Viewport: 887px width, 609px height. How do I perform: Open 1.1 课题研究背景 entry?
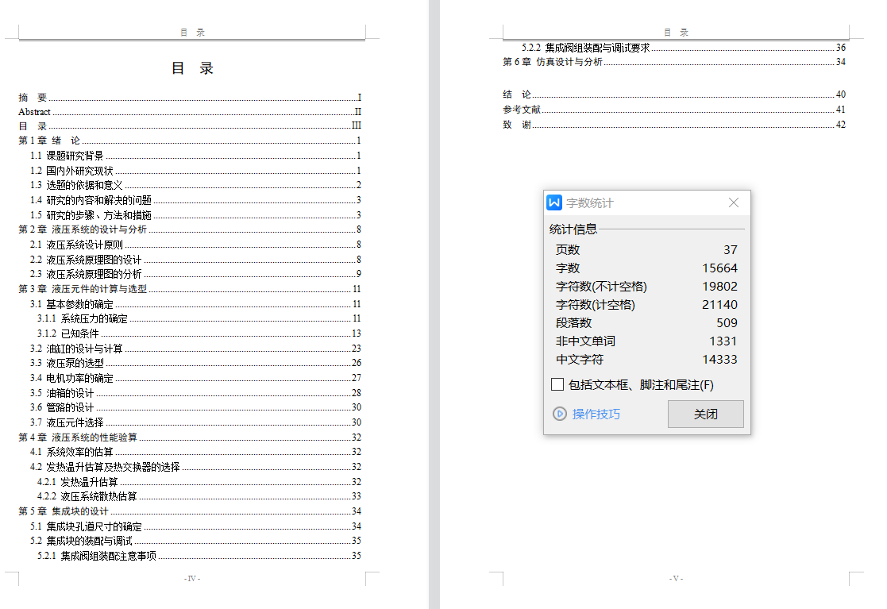point(195,156)
